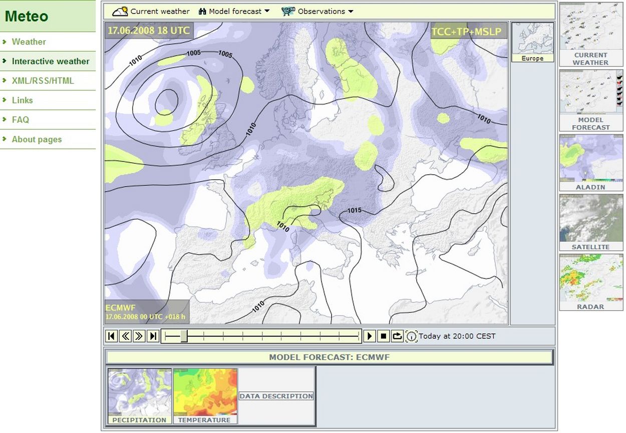Click the Current weather cloud icon
The width and height of the screenshot is (626, 433).
pyautogui.click(x=120, y=11)
